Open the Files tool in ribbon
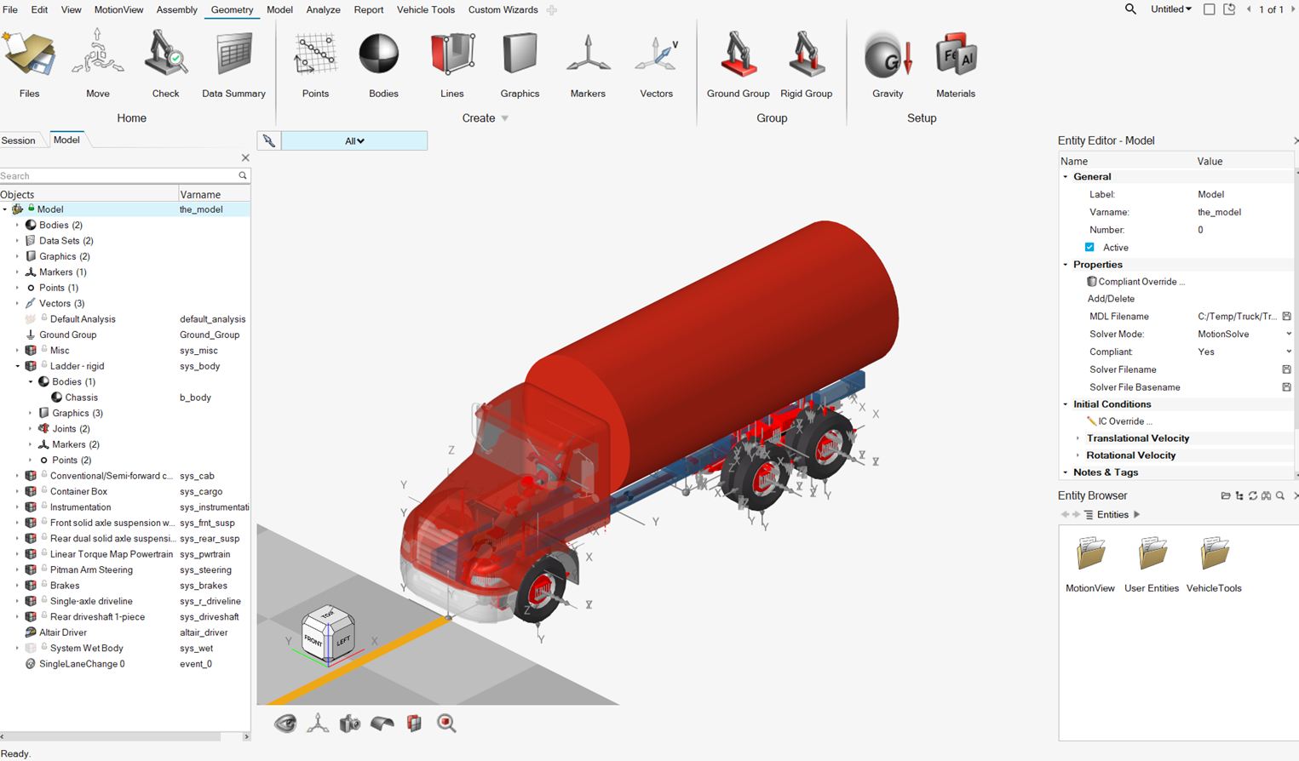 coord(29,63)
